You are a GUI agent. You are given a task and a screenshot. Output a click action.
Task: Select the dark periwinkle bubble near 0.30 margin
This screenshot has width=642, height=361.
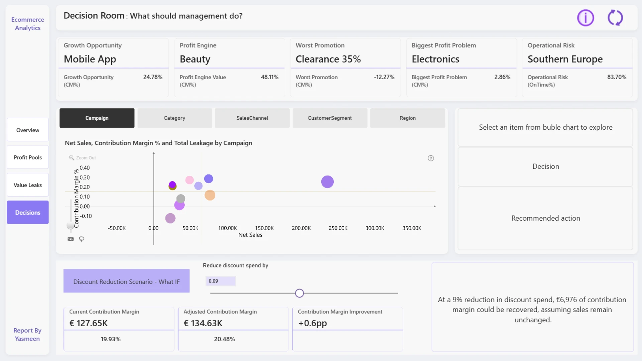coord(209,179)
